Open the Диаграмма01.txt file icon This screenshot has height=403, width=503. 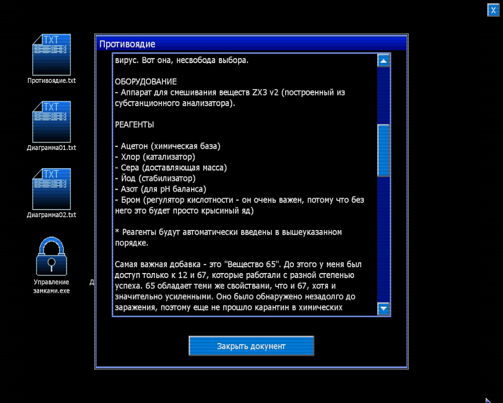tap(51, 122)
